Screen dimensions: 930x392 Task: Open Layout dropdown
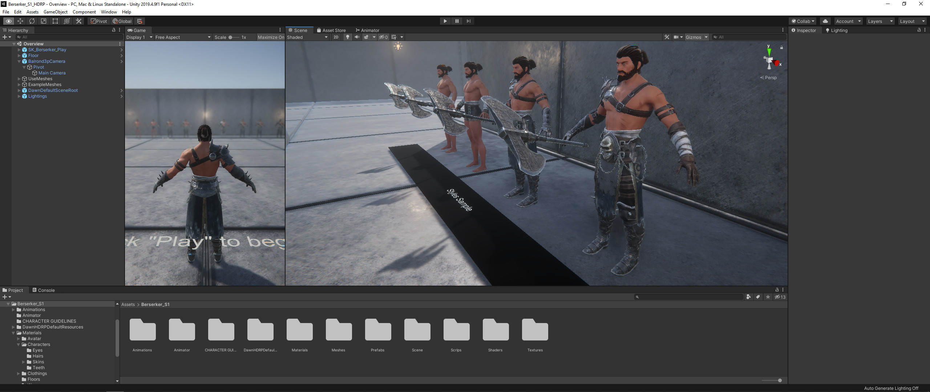912,21
